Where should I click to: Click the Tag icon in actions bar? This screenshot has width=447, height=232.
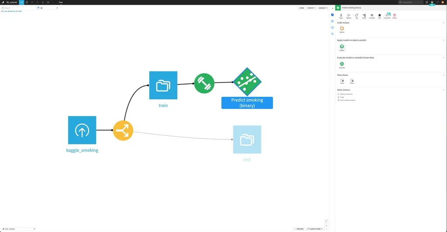[356, 16]
